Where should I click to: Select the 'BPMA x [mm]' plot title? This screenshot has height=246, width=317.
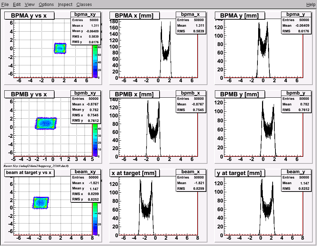click(134, 15)
